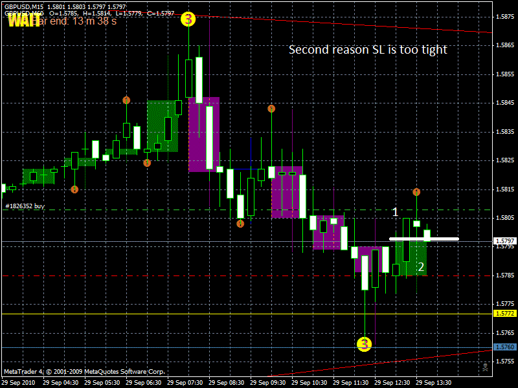Screen dimensions: 518x388
Task: Click the '29 Sep 09:30' time label
Action: tap(267, 383)
